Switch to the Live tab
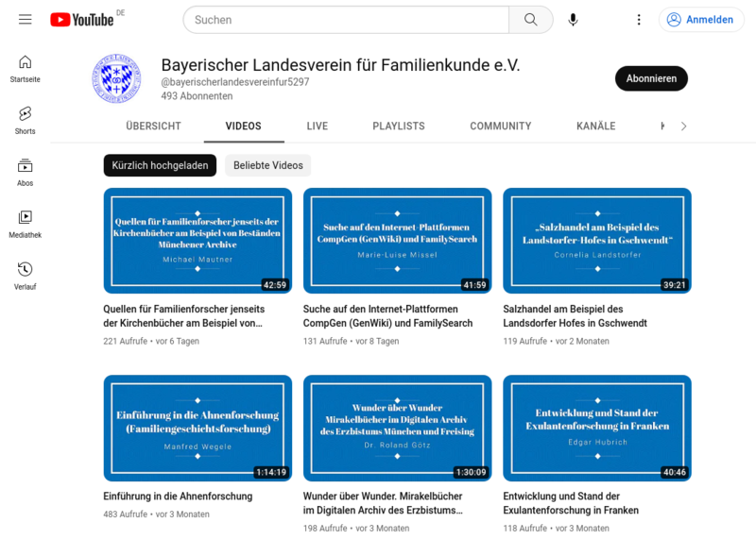The width and height of the screenshot is (756, 539). click(318, 126)
